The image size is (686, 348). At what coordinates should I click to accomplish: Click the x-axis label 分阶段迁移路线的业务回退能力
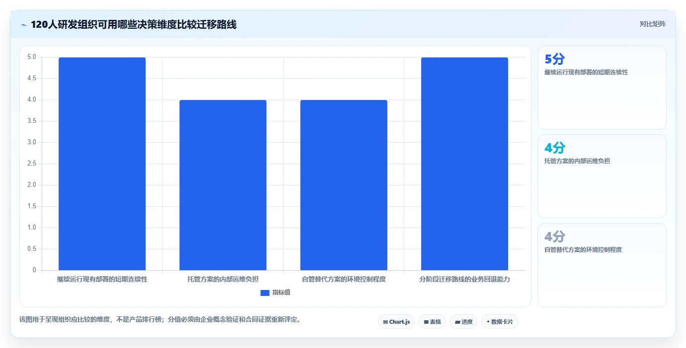pos(464,279)
